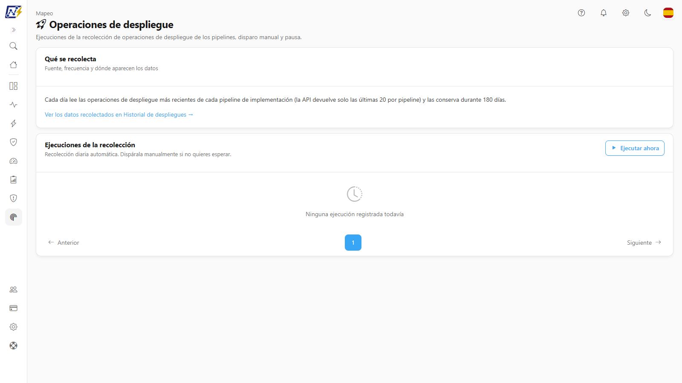Image resolution: width=682 pixels, height=383 pixels.
Task: Open the clipboard chart report icon
Action: [x=14, y=180]
